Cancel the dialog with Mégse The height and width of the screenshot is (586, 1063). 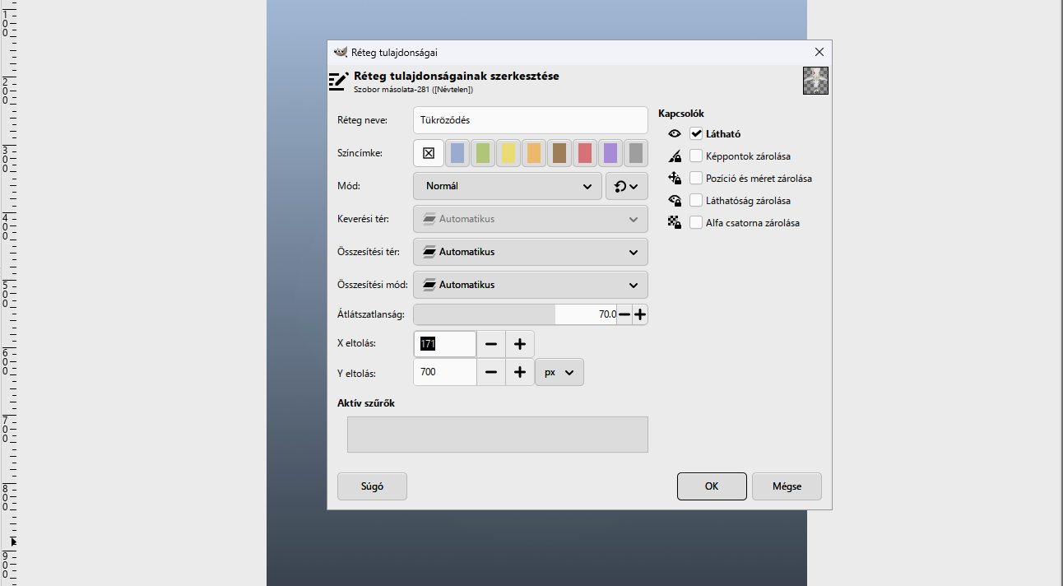pos(787,486)
